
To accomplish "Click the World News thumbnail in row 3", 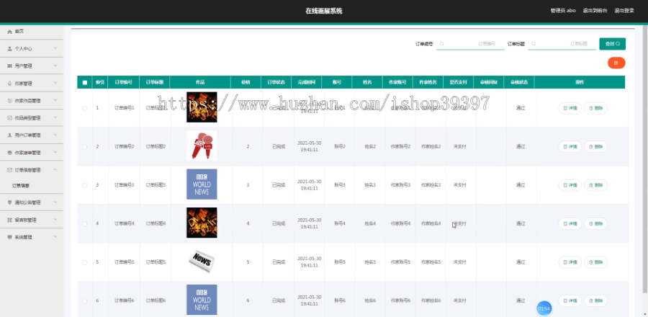I will (x=202, y=184).
